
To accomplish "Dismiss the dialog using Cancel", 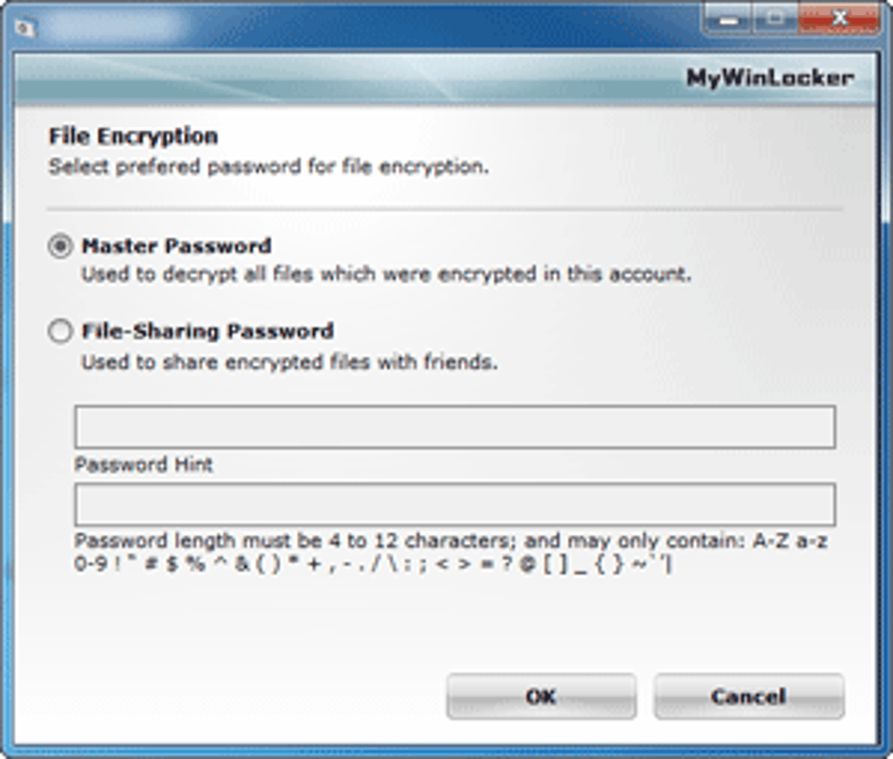I will (x=749, y=696).
